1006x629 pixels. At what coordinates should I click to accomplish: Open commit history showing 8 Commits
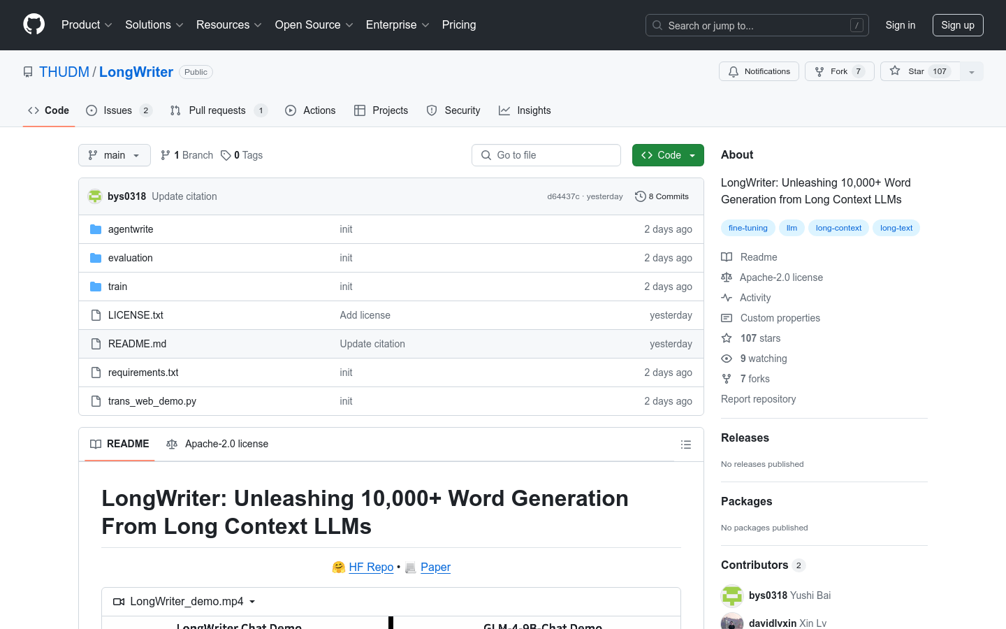[x=662, y=196]
